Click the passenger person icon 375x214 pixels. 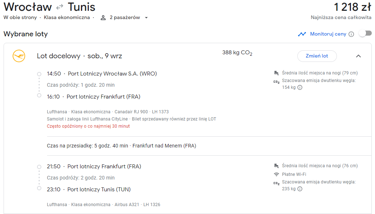tap(103, 18)
